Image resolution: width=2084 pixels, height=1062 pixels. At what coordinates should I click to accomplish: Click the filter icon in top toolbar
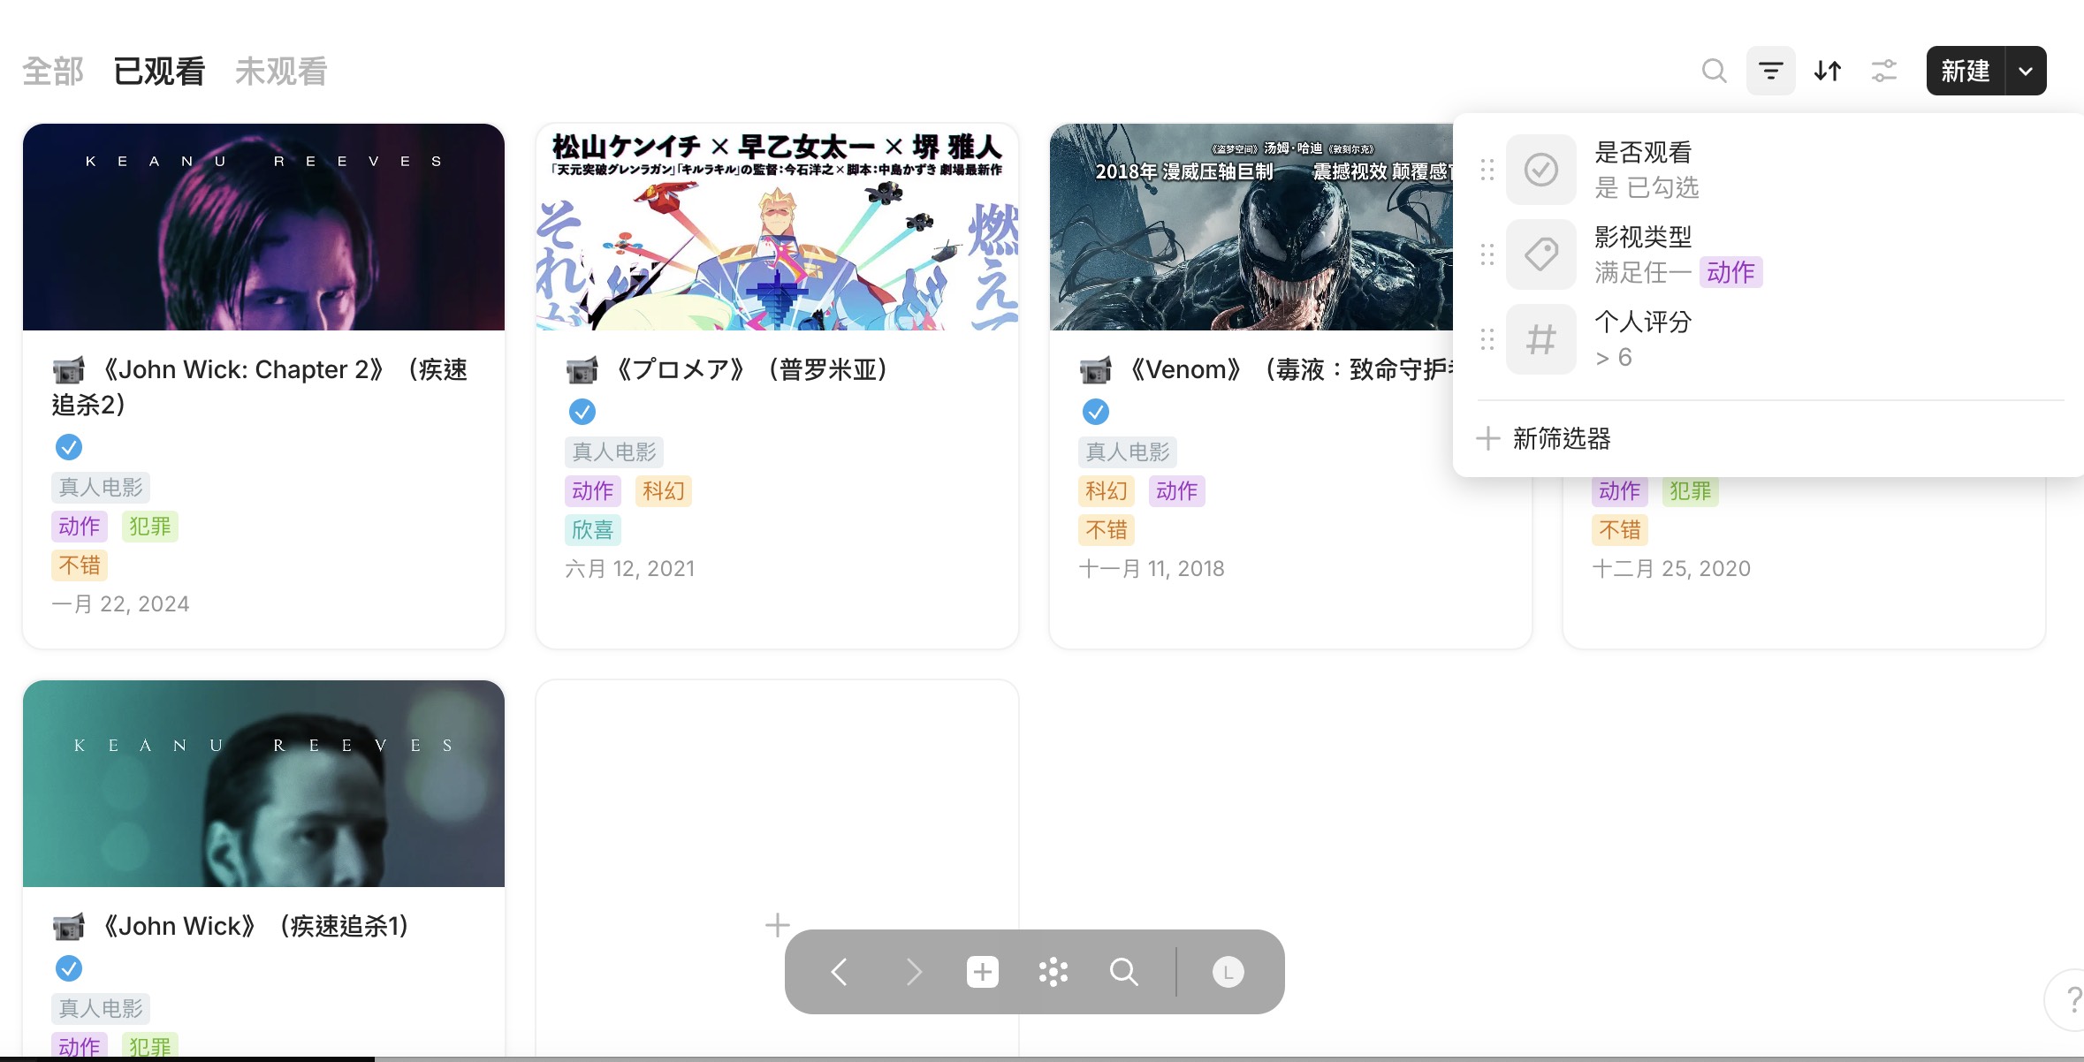pyautogui.click(x=1770, y=71)
